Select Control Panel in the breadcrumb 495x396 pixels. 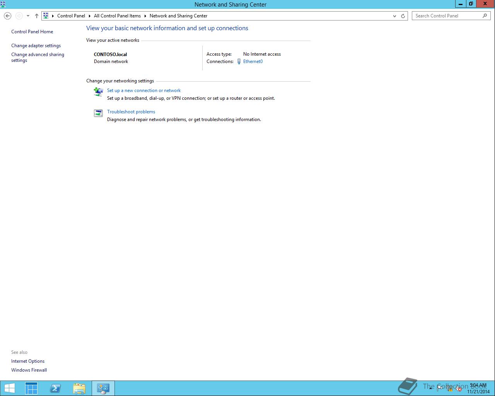[x=71, y=16]
